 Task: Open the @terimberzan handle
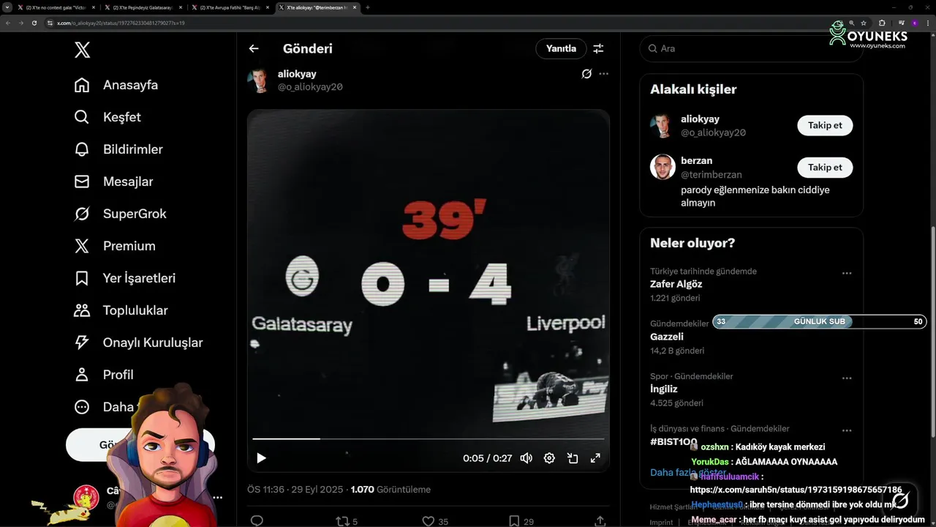click(x=712, y=175)
